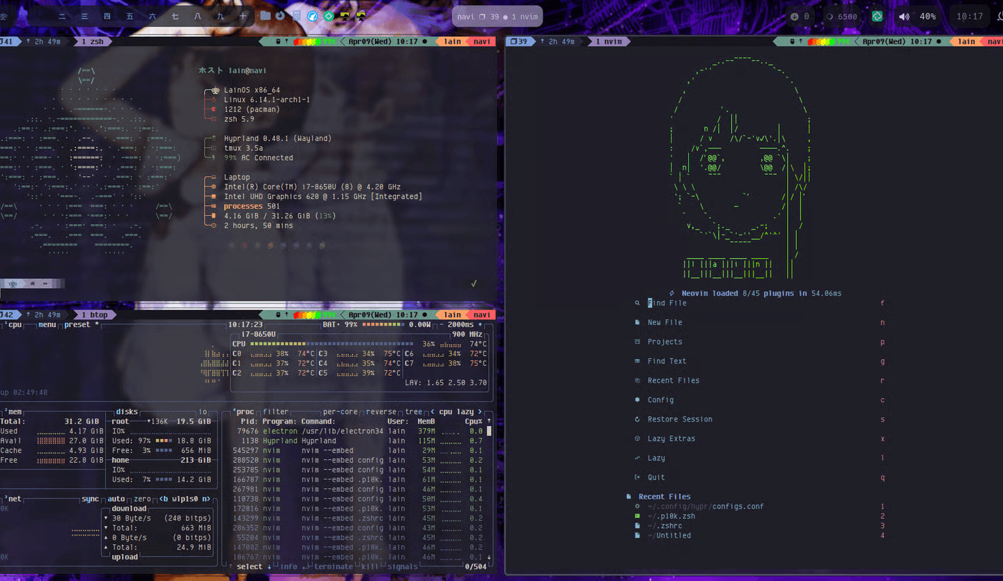This screenshot has height=581, width=1003.
Task: Click the btop process list scrollbar
Action: 489,487
